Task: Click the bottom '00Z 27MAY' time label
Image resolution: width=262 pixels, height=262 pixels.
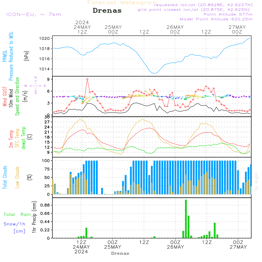Action: 238,245
